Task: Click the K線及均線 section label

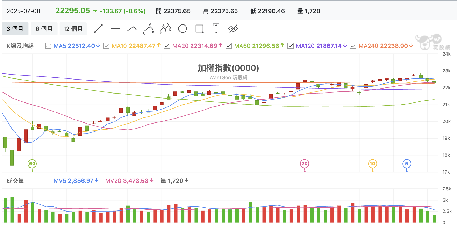Action: point(20,46)
